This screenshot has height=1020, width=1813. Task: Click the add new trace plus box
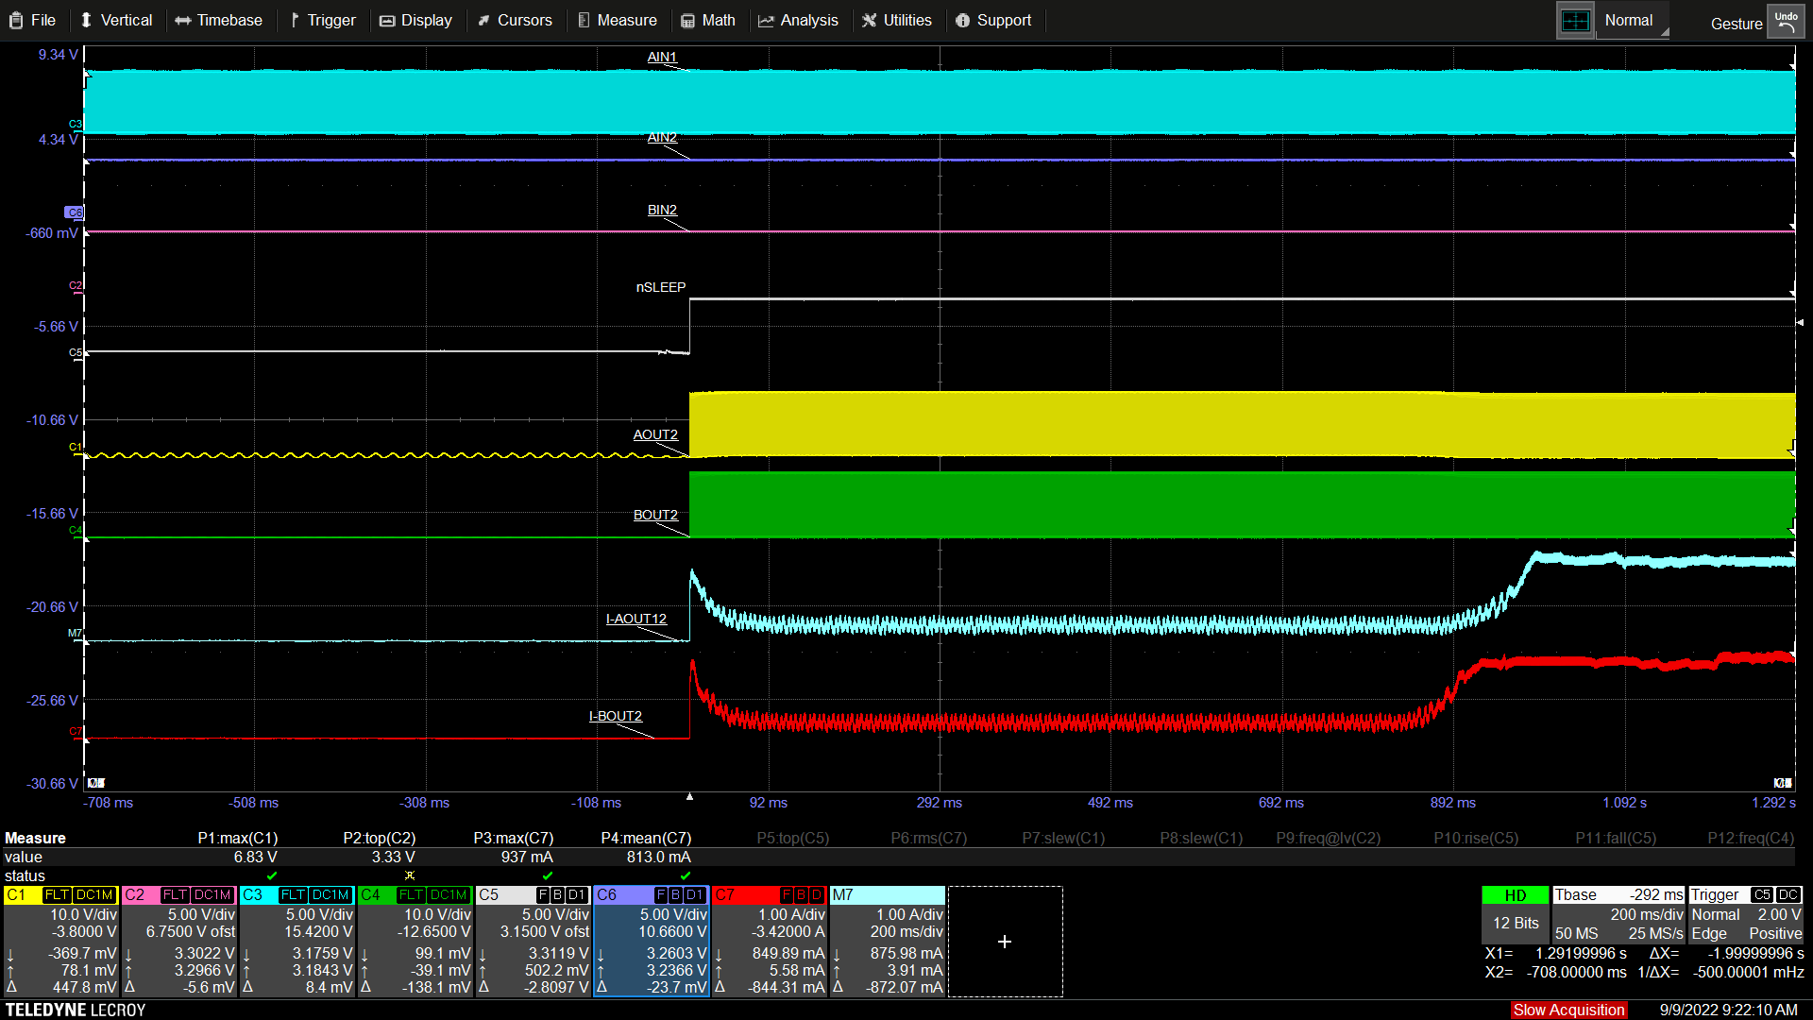pos(1005,942)
